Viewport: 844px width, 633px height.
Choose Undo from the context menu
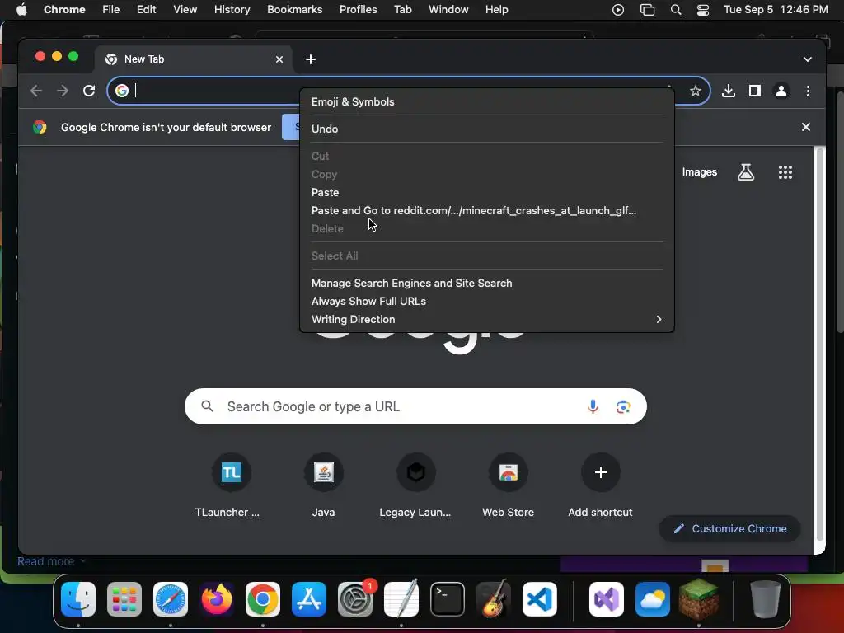[486, 129]
